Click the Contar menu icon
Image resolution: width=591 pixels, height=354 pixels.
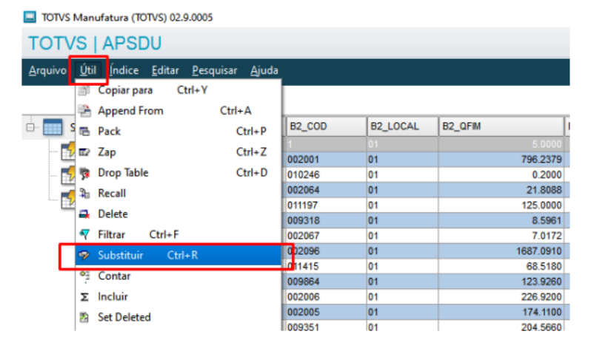tap(85, 276)
